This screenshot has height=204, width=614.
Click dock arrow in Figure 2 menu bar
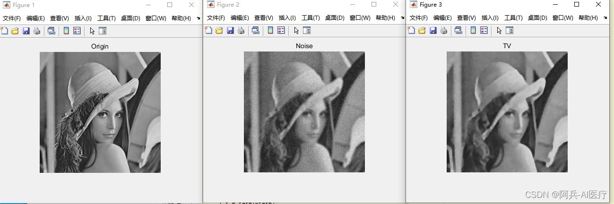[x=402, y=18]
